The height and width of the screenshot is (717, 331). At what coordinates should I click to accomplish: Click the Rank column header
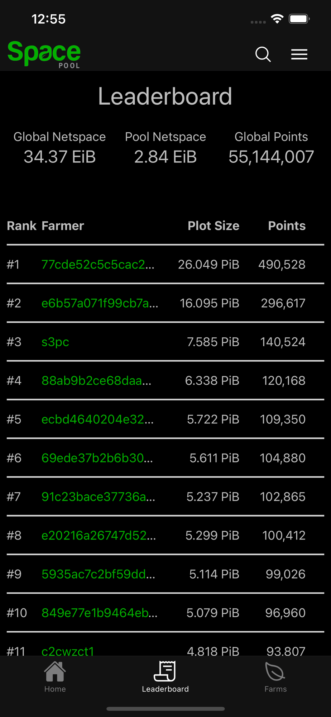point(21,226)
